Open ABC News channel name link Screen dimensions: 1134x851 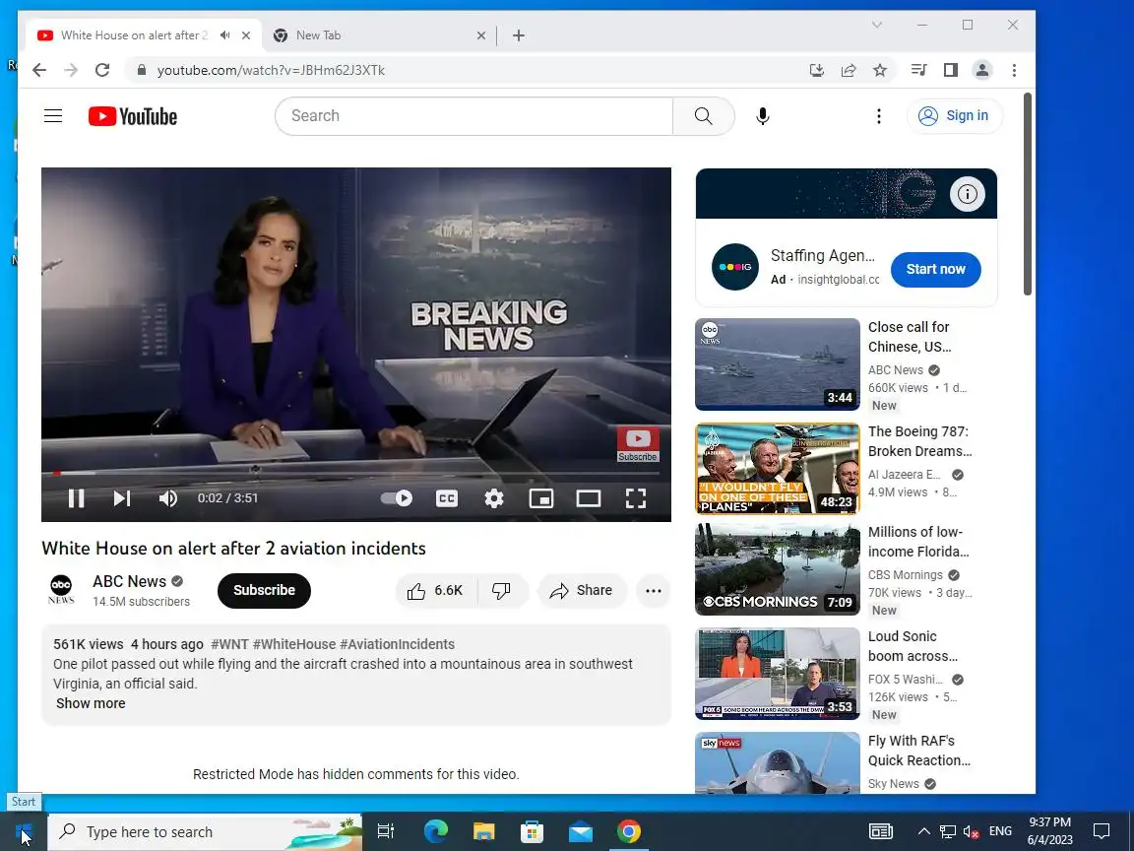coord(130,581)
